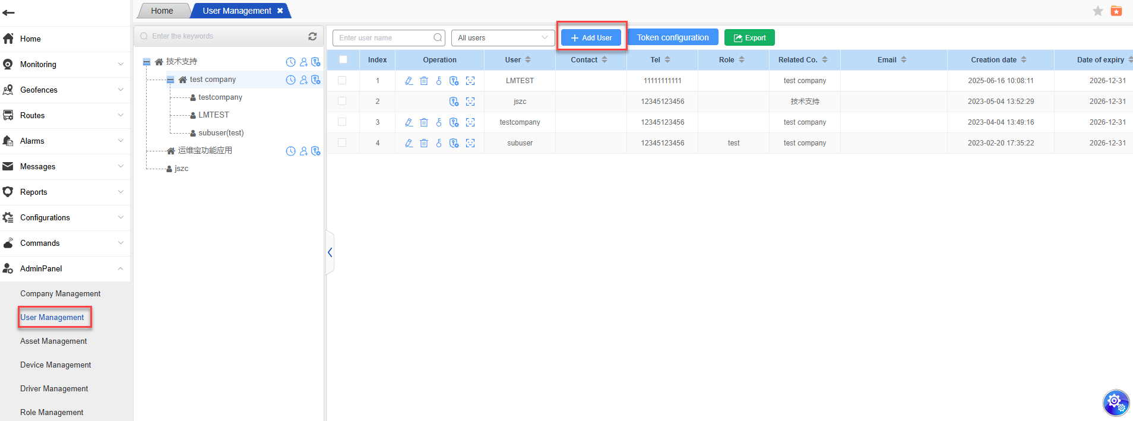Click the refresh icon in the tree search bar

click(x=312, y=36)
